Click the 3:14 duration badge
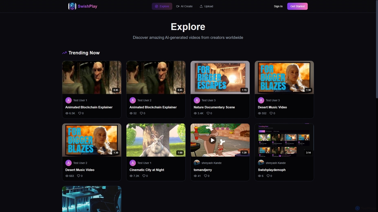 (x=308, y=153)
